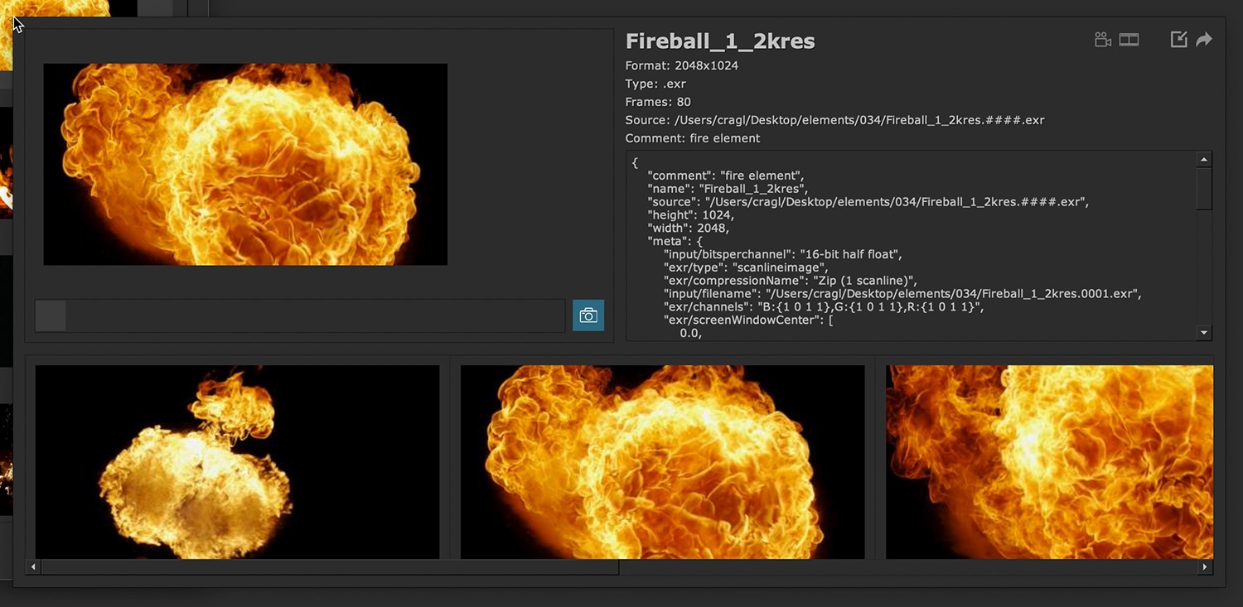
Task: Click the thumbnail strip right scroll arrow
Action: point(1205,567)
